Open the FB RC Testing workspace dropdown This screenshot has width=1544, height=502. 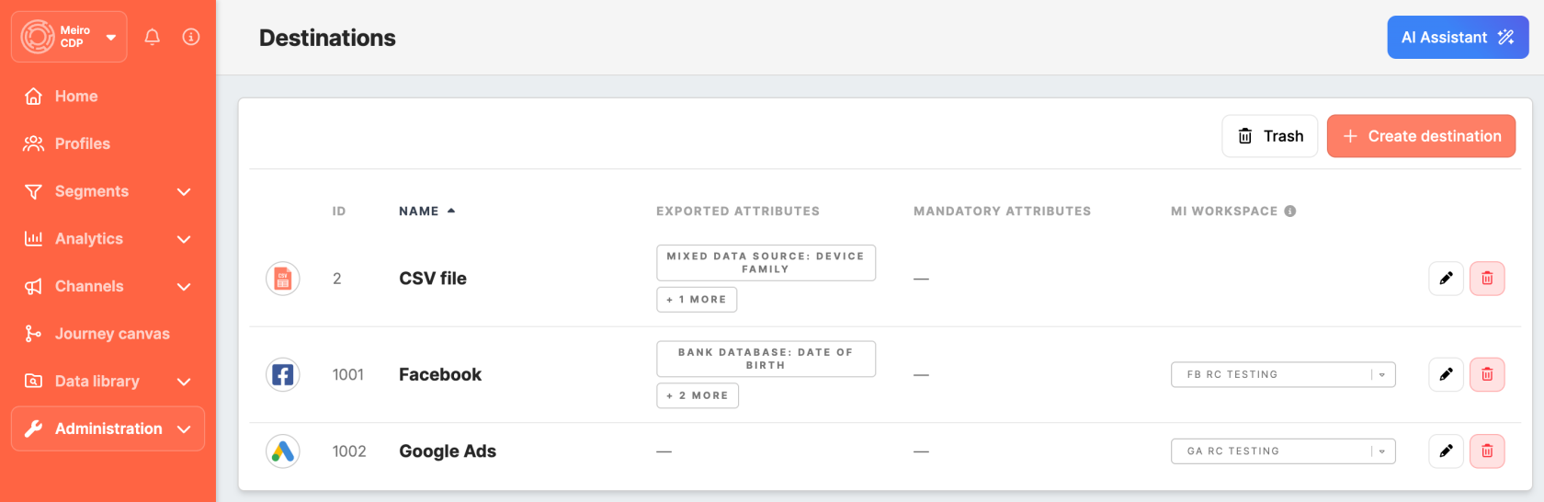click(x=1282, y=374)
